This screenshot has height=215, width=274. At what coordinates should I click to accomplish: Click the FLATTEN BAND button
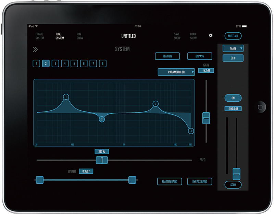170,182
